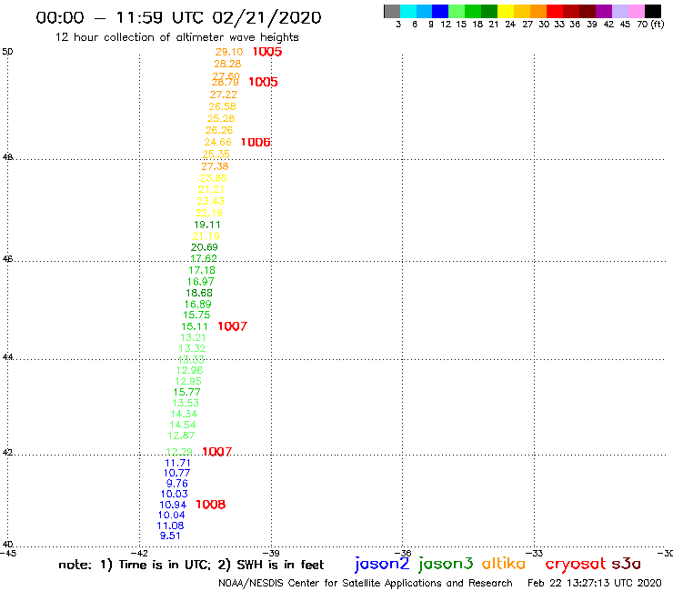Image resolution: width=673 pixels, height=591 pixels.
Task: Click the timestamp Feb 22 13:27:13 UTC 2020
Action: click(x=594, y=583)
